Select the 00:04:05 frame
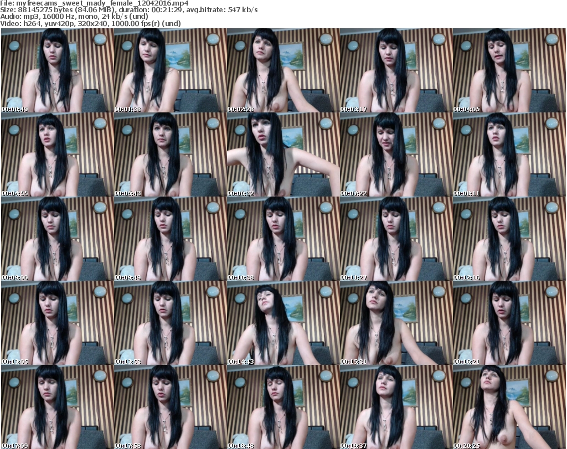The image size is (567, 449). click(x=509, y=70)
